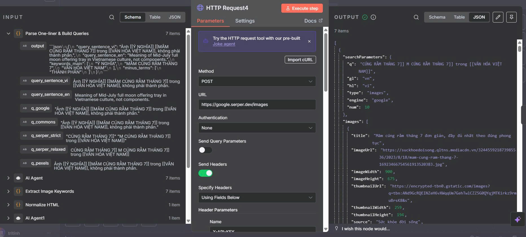Select the q_serper_strict field pill

coord(42,136)
